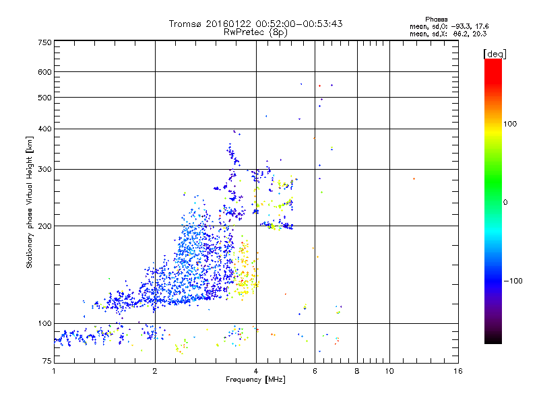Click the x-axis label '10'
Viewport: 539px width, 404px height.
(x=389, y=371)
